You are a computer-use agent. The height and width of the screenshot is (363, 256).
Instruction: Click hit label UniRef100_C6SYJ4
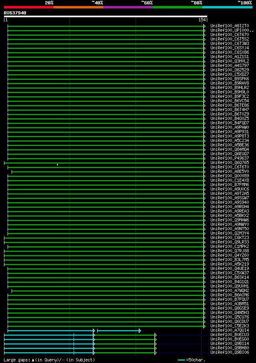tap(230, 48)
